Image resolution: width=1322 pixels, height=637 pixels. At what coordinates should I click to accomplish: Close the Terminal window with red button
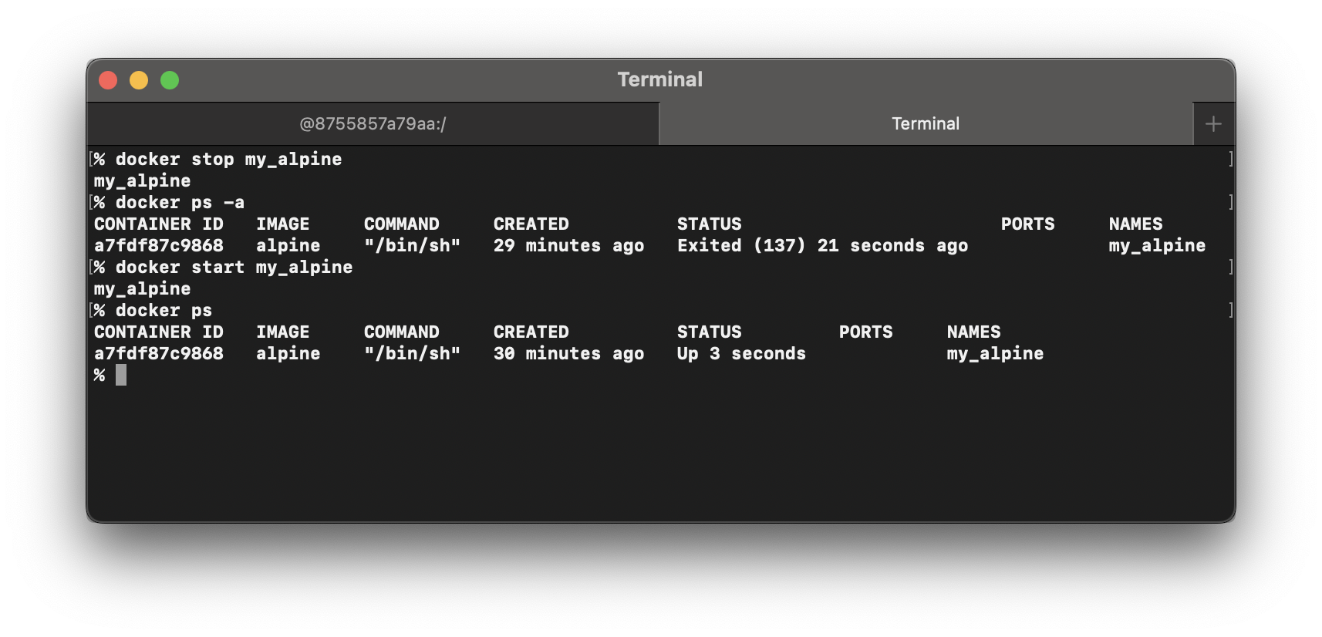click(x=108, y=80)
